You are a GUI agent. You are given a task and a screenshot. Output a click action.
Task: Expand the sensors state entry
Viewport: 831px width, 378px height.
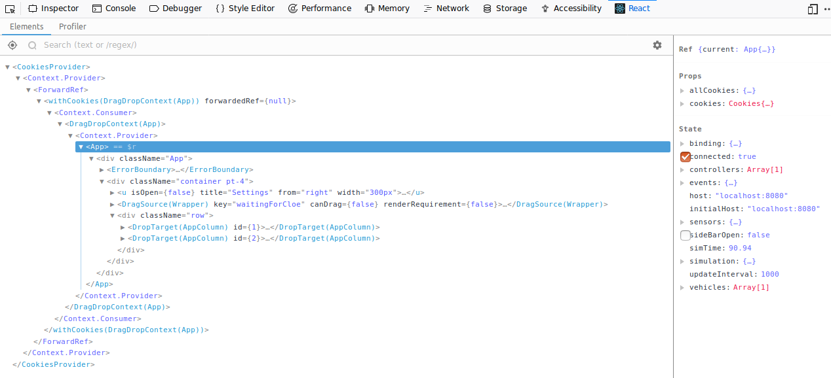(x=682, y=222)
